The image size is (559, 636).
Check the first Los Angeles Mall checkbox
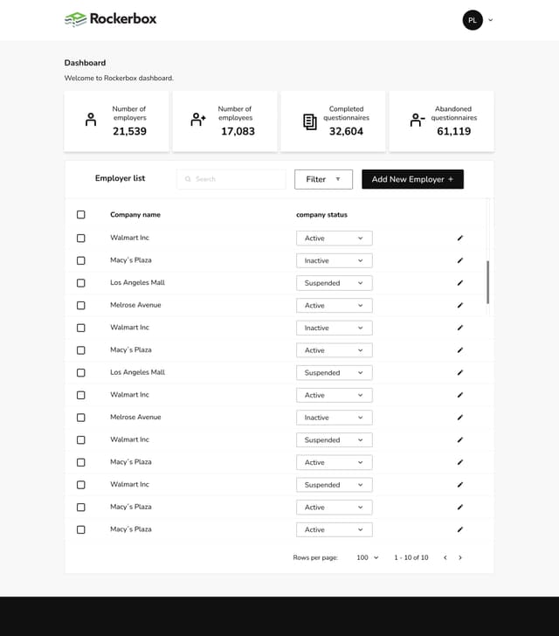[81, 283]
